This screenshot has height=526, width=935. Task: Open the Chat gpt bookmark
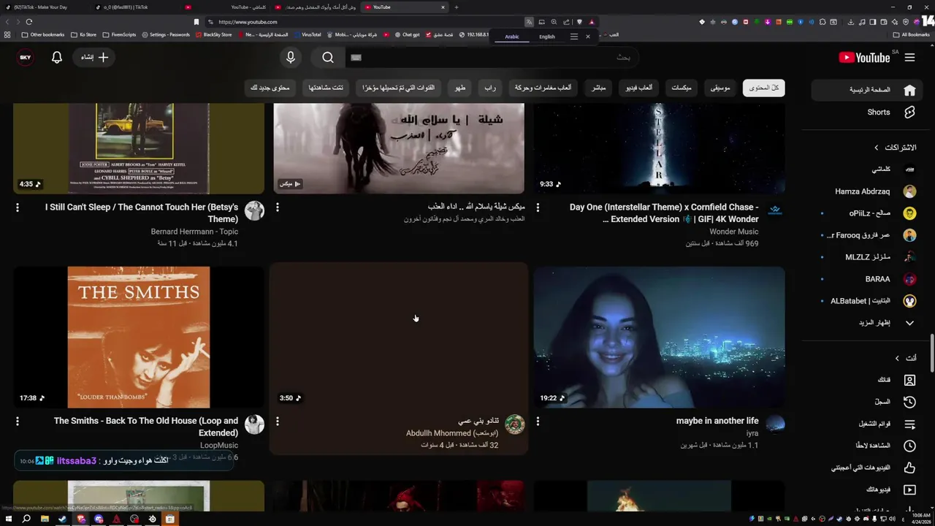(x=407, y=34)
